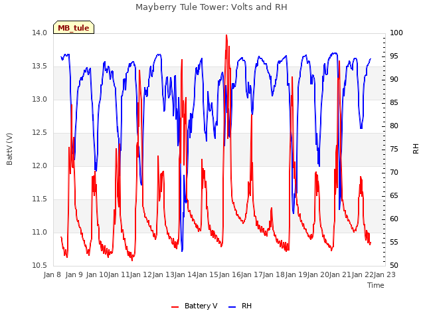Click the 12.5 left axis value
425x319 pixels.
click(40, 133)
